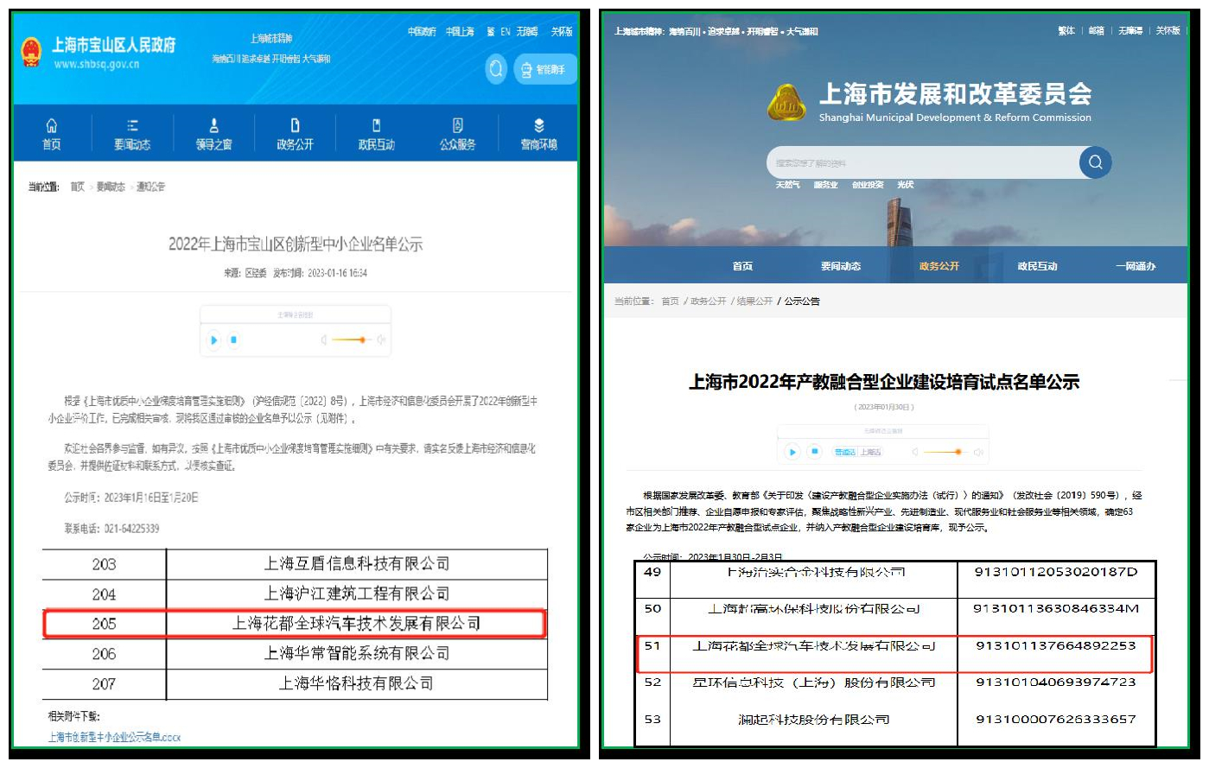The height and width of the screenshot is (768, 1209).
Task: Open highlighted 政务公开 tab in Reform Commission navbar
Action: (939, 266)
